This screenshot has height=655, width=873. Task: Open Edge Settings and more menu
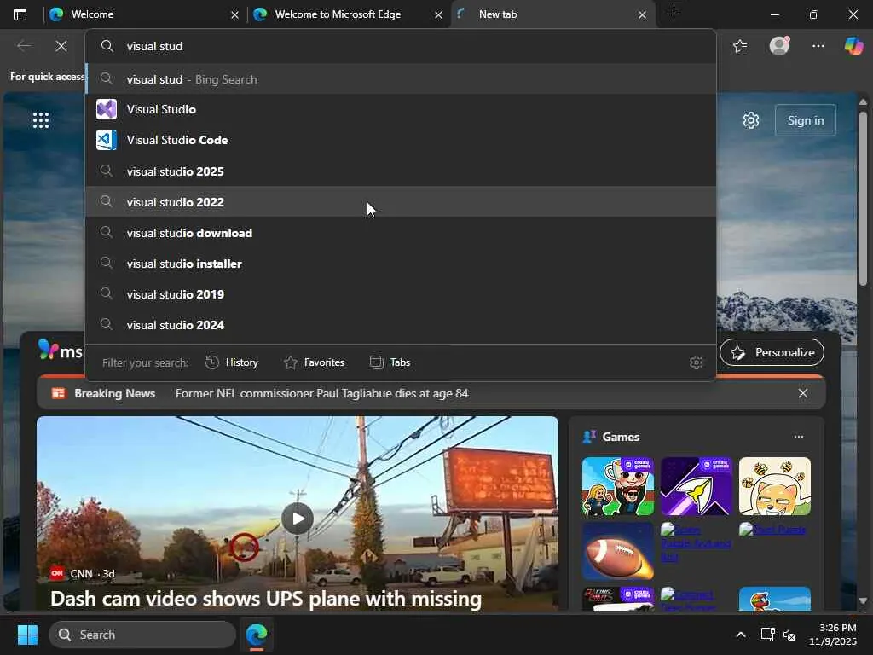click(x=818, y=46)
